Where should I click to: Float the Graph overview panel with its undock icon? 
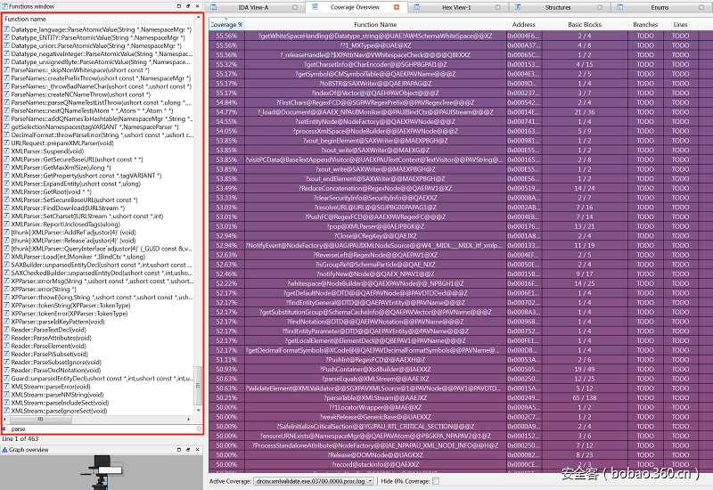coord(189,450)
